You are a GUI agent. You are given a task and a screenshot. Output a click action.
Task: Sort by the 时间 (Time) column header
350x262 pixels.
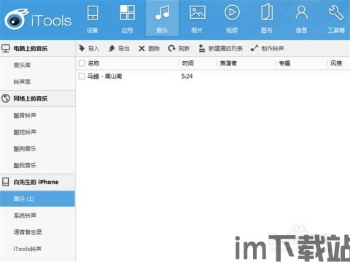click(187, 63)
